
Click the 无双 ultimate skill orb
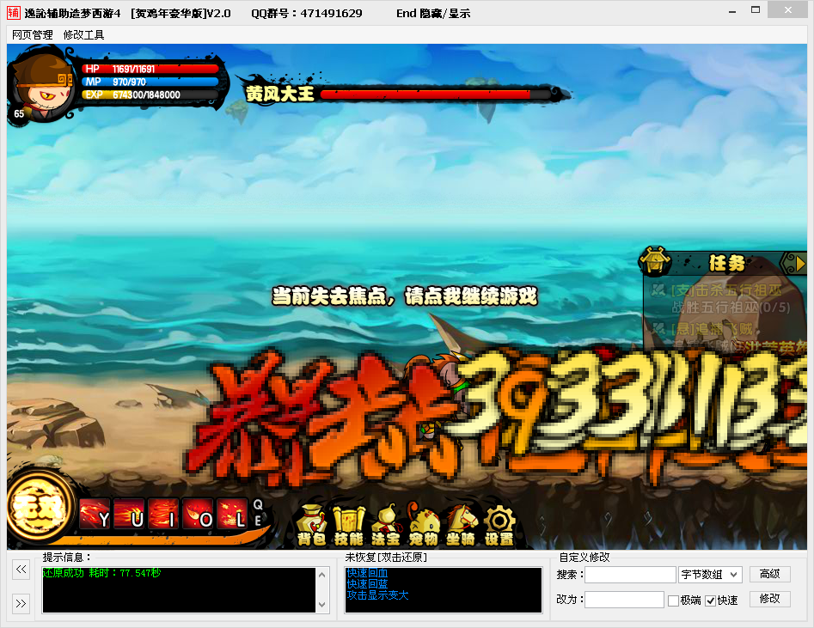(x=40, y=507)
